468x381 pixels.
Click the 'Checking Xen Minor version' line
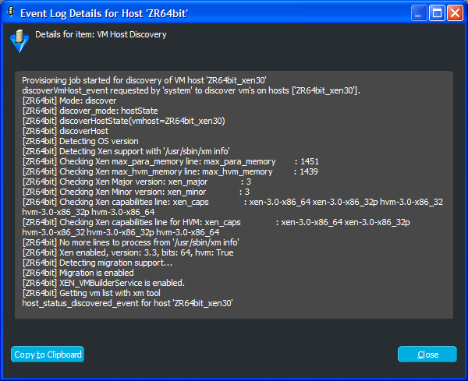click(x=136, y=192)
